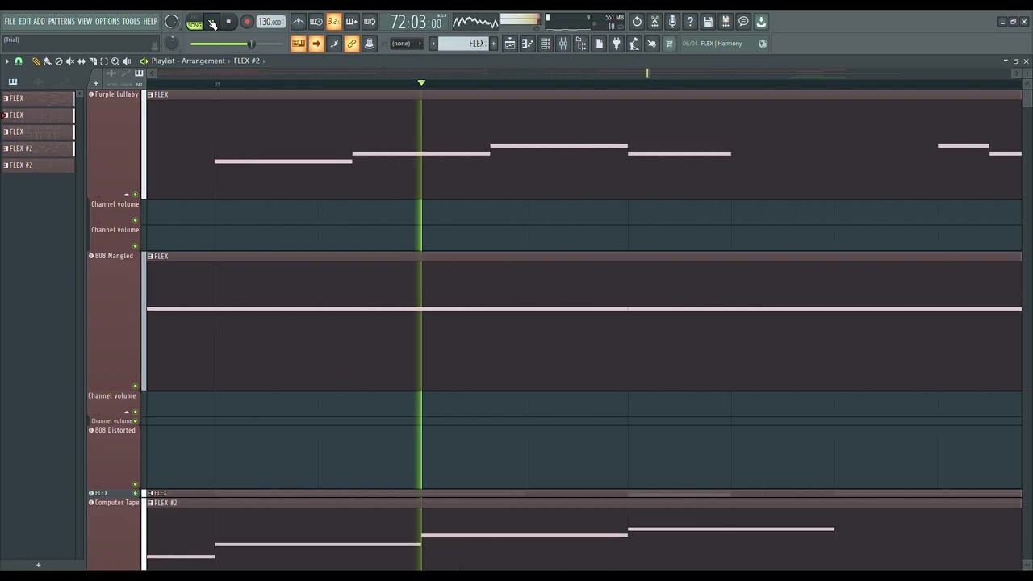Image resolution: width=1033 pixels, height=581 pixels.
Task: Open pattern menu arrow beside FLEX name
Action: (433, 44)
